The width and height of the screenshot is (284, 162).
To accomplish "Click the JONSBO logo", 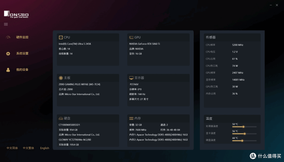I will pos(16,14).
